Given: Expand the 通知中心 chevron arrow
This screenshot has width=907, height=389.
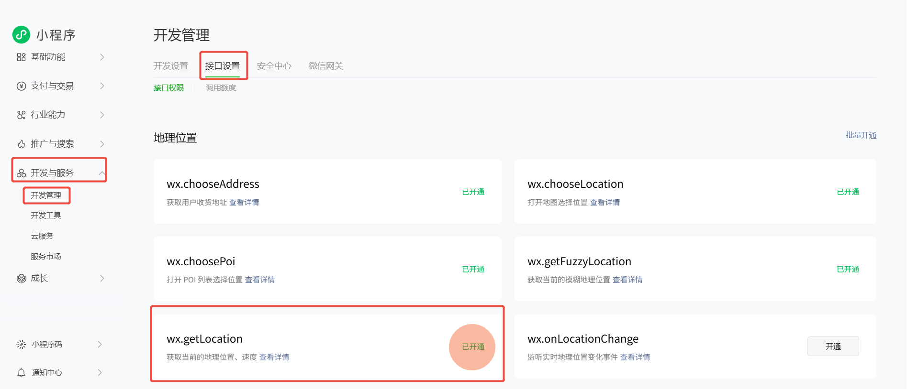Looking at the screenshot, I should 100,373.
